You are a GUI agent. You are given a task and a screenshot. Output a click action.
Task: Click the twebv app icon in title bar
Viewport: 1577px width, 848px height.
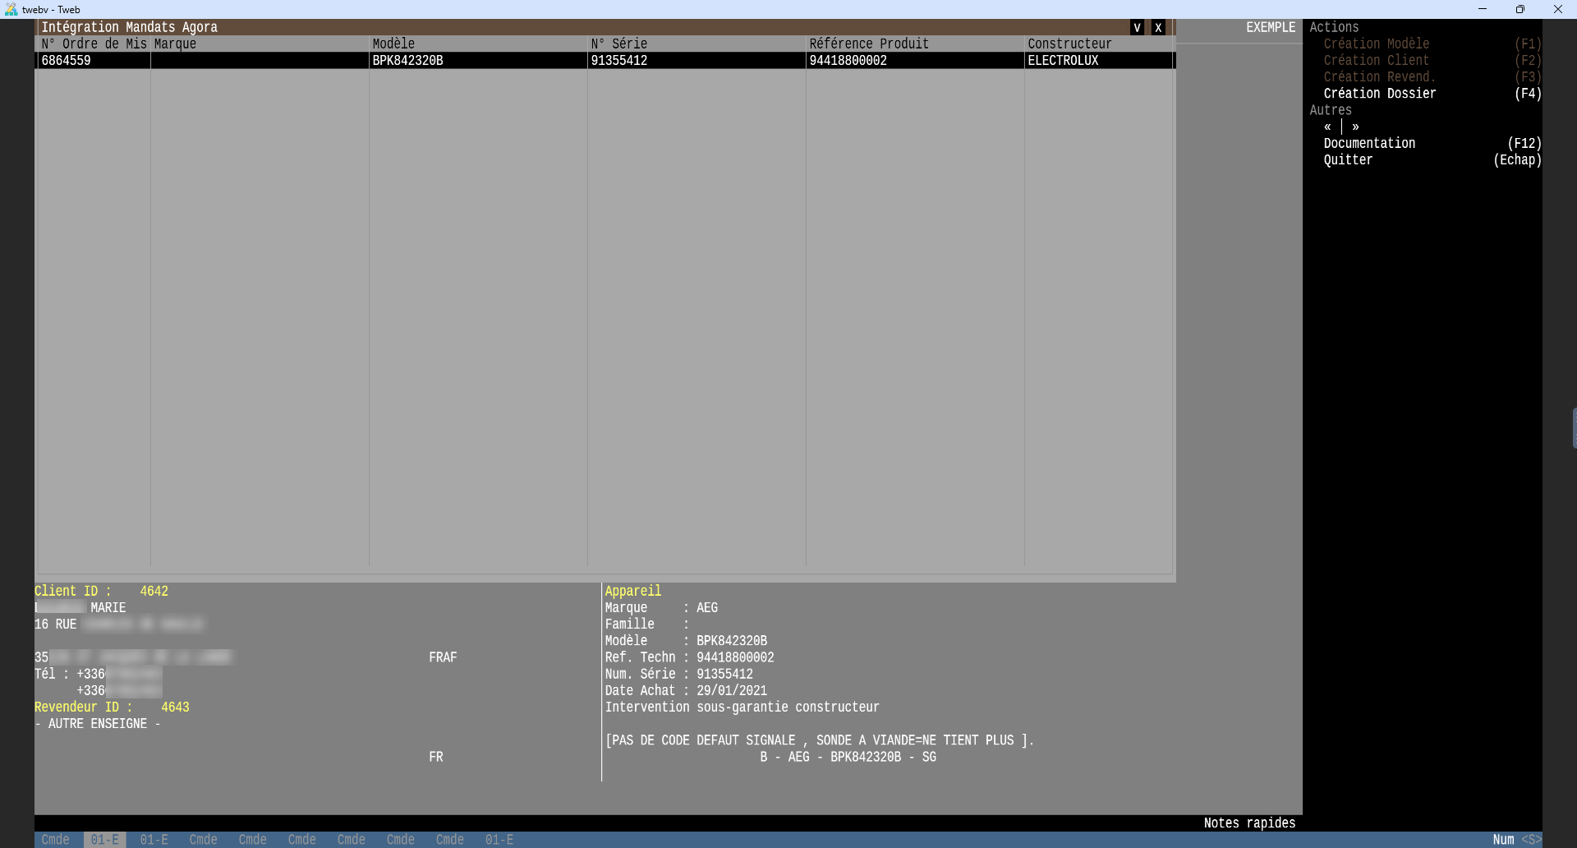(11, 9)
